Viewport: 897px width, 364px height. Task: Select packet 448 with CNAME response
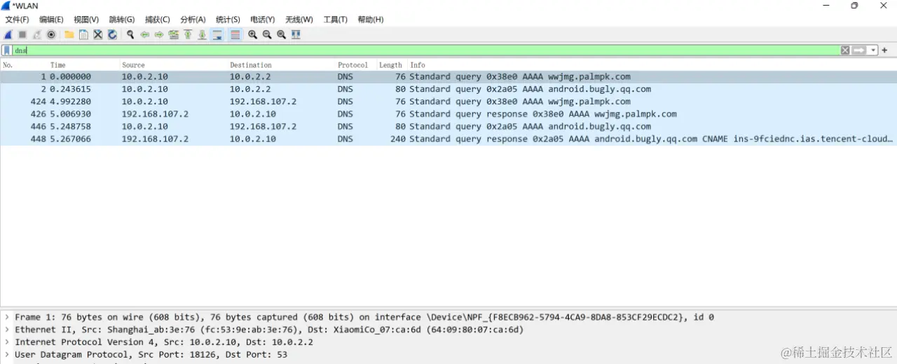click(x=448, y=139)
